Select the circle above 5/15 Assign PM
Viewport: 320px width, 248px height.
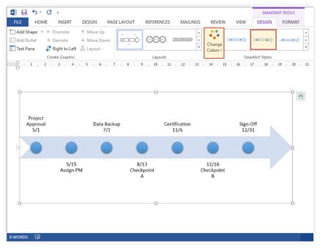click(x=72, y=148)
